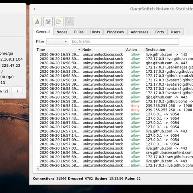Screen dimensions: 193x193
Task: Select the 16:57:43 timestamp row
Action: tap(60, 119)
